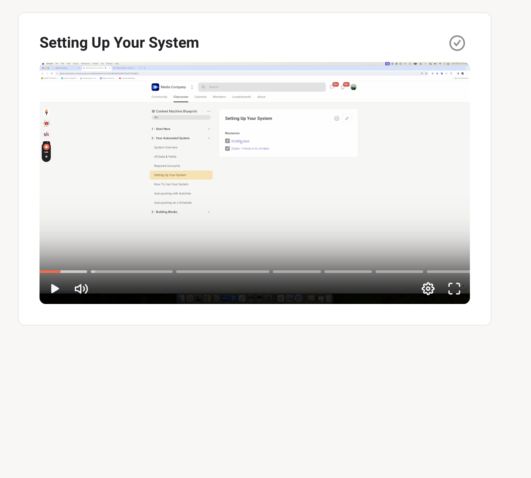Click the YouTube atom icon in the floating sidebar
Screen dimensions: 531x478
click(x=46, y=123)
